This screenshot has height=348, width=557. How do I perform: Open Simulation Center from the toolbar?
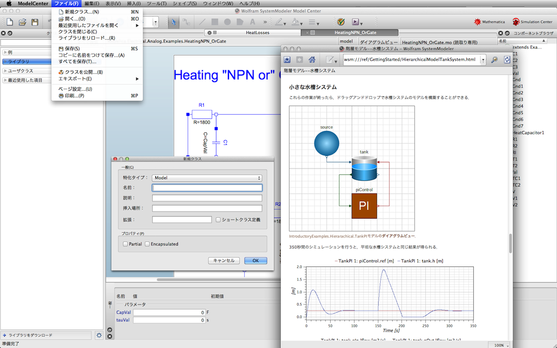coord(532,22)
